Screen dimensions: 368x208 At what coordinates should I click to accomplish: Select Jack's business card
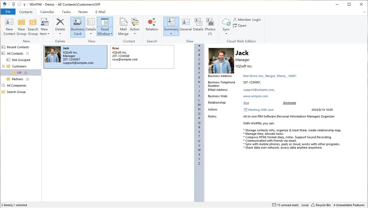75,57
